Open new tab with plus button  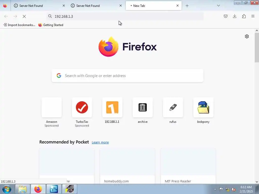[187, 6]
